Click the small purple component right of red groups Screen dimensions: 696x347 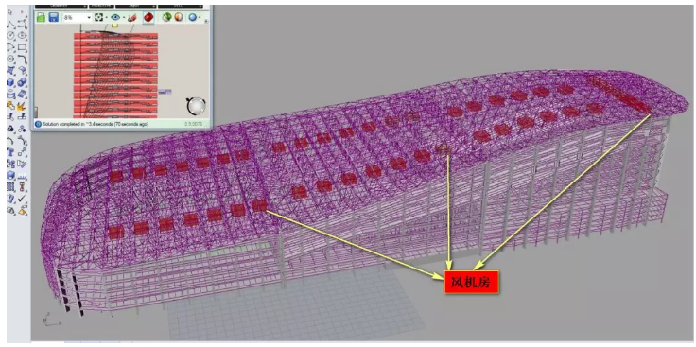(165, 92)
